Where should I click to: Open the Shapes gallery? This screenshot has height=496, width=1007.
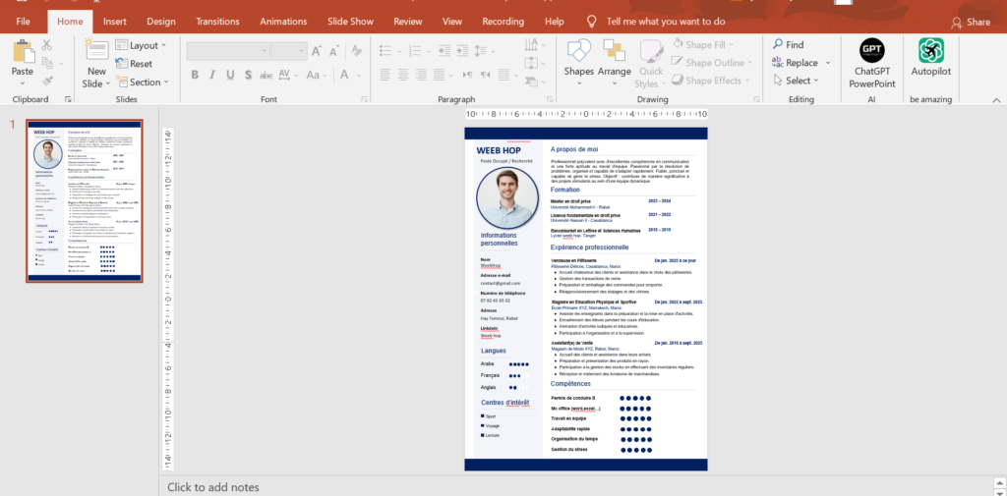coord(578,51)
